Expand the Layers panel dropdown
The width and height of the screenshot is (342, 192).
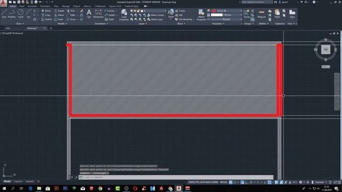click(143, 23)
